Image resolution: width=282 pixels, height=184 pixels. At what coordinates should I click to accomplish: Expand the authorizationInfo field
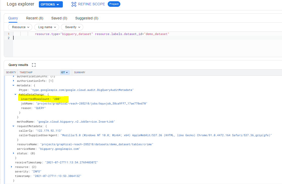13,81
